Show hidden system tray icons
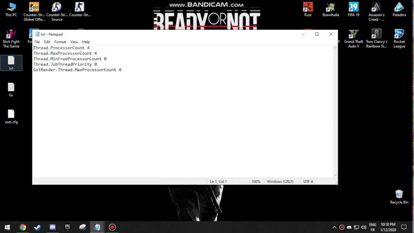This screenshot has height=233, width=414. 334,227
